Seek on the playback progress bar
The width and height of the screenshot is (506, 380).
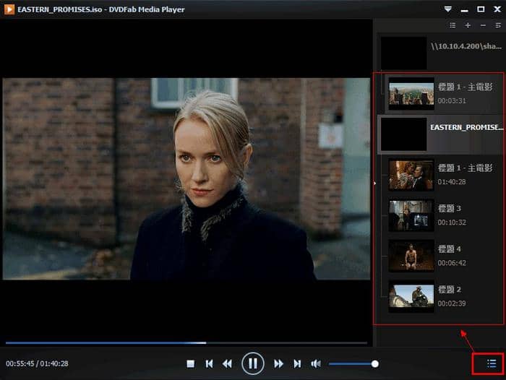(186, 342)
